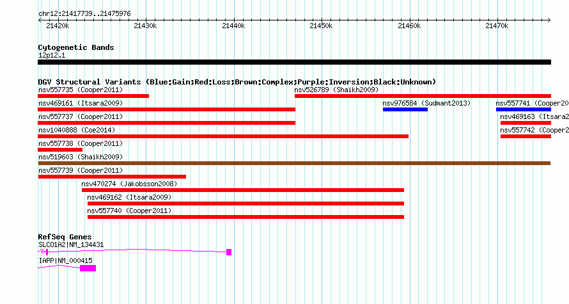569x304 pixels.
Task: Click the 21420k ruler label
Action: (58, 26)
